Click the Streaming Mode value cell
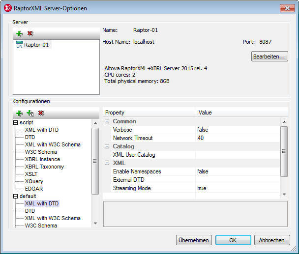 tap(236, 188)
